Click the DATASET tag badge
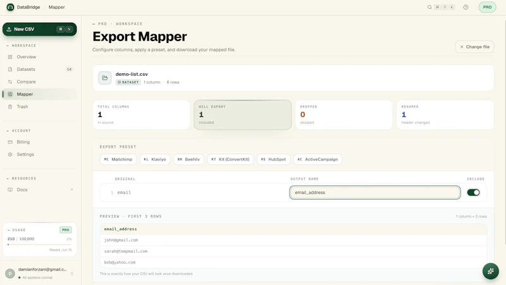 (x=128, y=82)
